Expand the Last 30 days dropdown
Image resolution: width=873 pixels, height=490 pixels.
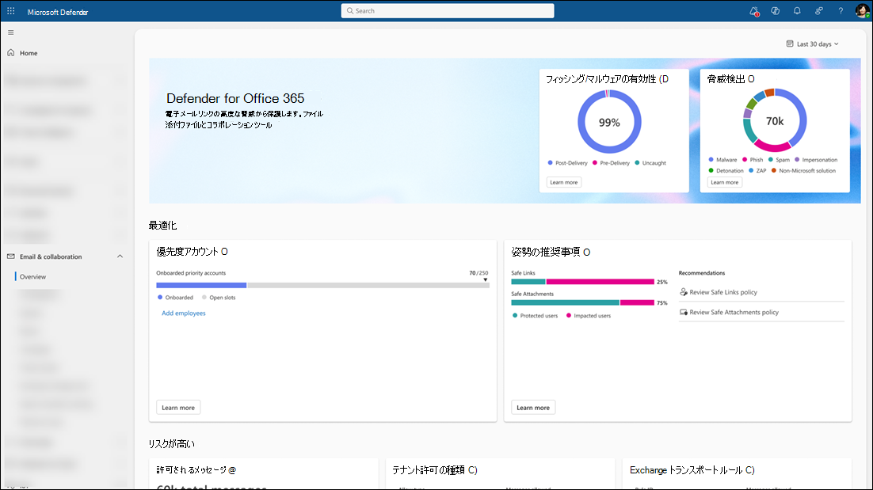[812, 44]
